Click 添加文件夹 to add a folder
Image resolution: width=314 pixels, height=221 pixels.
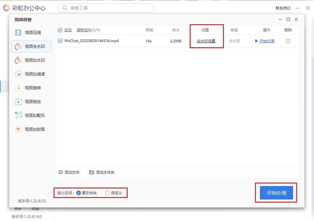[x=102, y=172]
